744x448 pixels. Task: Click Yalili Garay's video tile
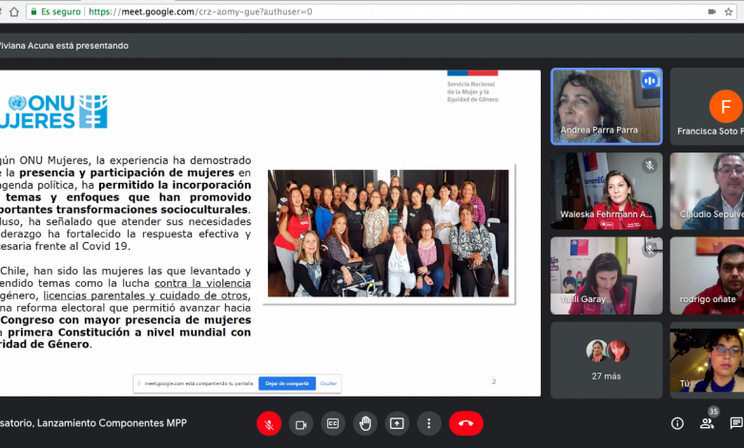click(607, 275)
